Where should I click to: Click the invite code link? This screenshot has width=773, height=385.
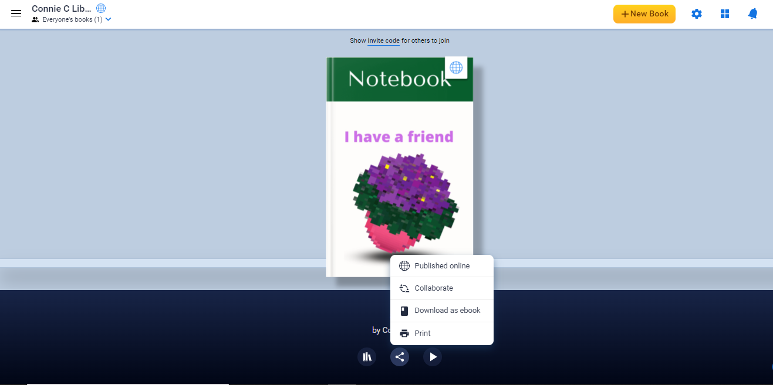click(x=383, y=41)
